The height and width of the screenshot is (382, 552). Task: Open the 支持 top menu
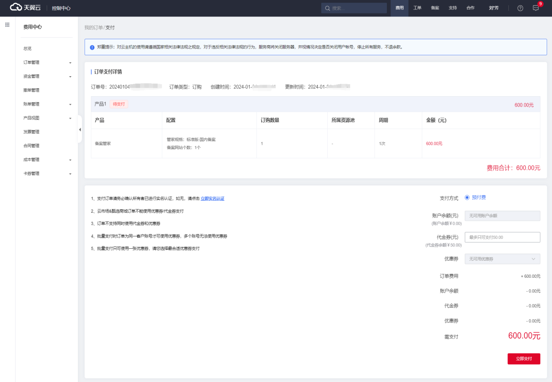coord(453,8)
